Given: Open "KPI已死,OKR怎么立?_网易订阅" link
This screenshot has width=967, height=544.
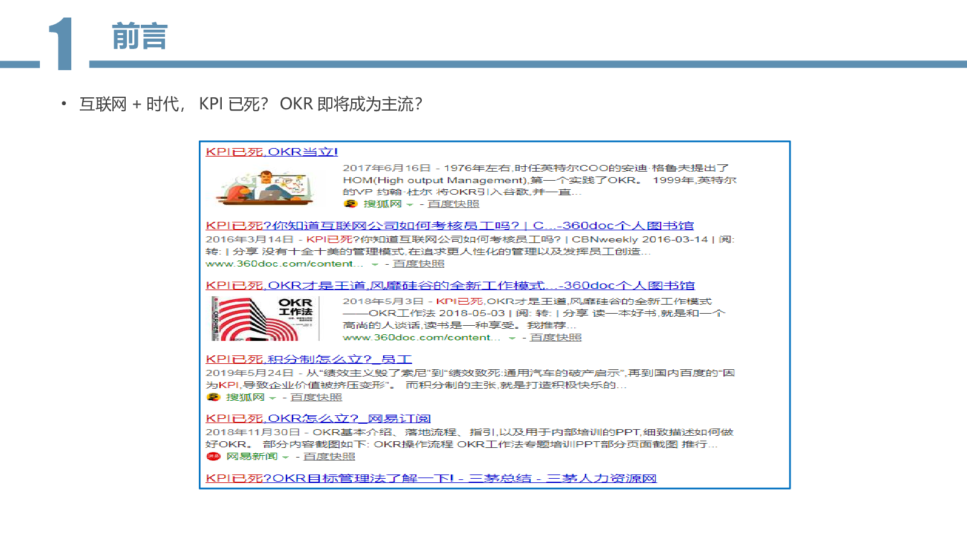Looking at the screenshot, I should [318, 418].
